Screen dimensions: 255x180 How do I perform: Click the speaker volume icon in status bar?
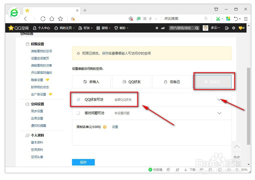pos(229,170)
